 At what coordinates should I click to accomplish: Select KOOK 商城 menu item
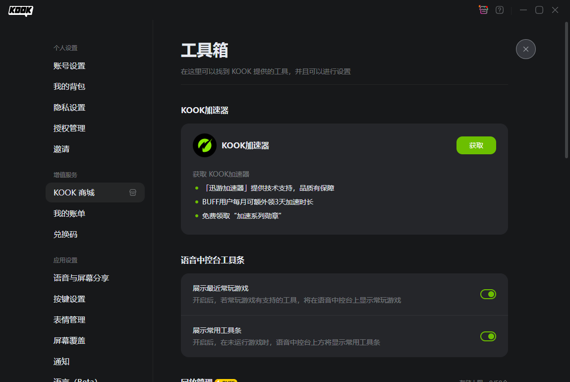point(95,192)
